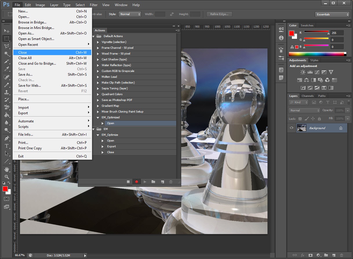
Task: Hide the Background layer with eye icon
Action: [x=292, y=128]
